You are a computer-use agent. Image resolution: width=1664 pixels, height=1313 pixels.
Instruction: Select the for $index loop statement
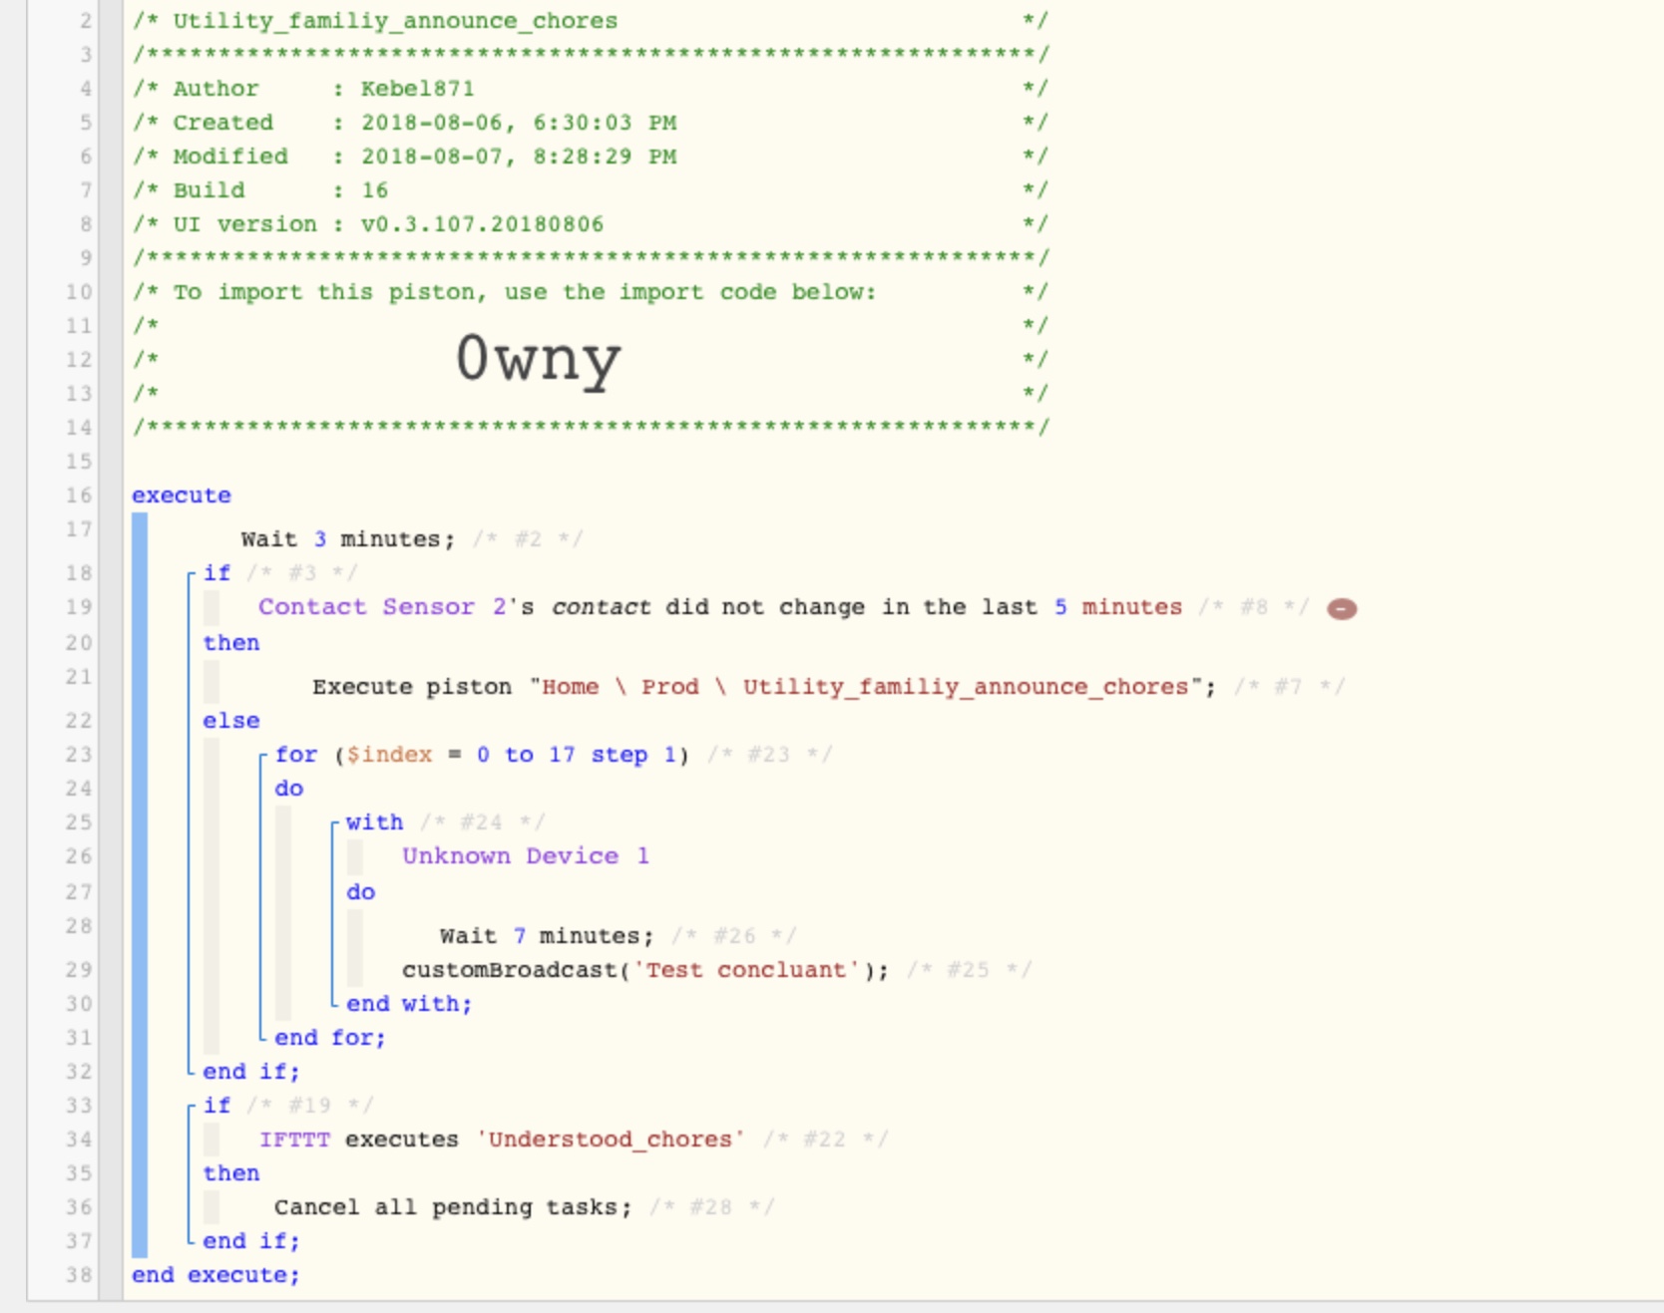[482, 755]
